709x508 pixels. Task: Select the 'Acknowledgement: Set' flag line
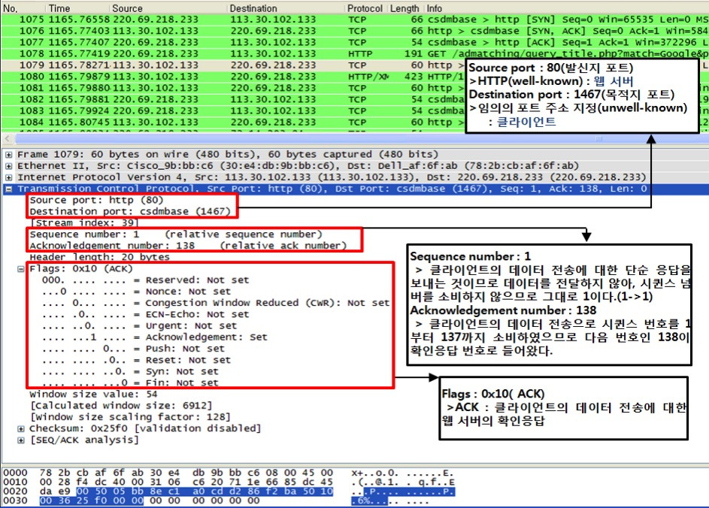(155, 337)
